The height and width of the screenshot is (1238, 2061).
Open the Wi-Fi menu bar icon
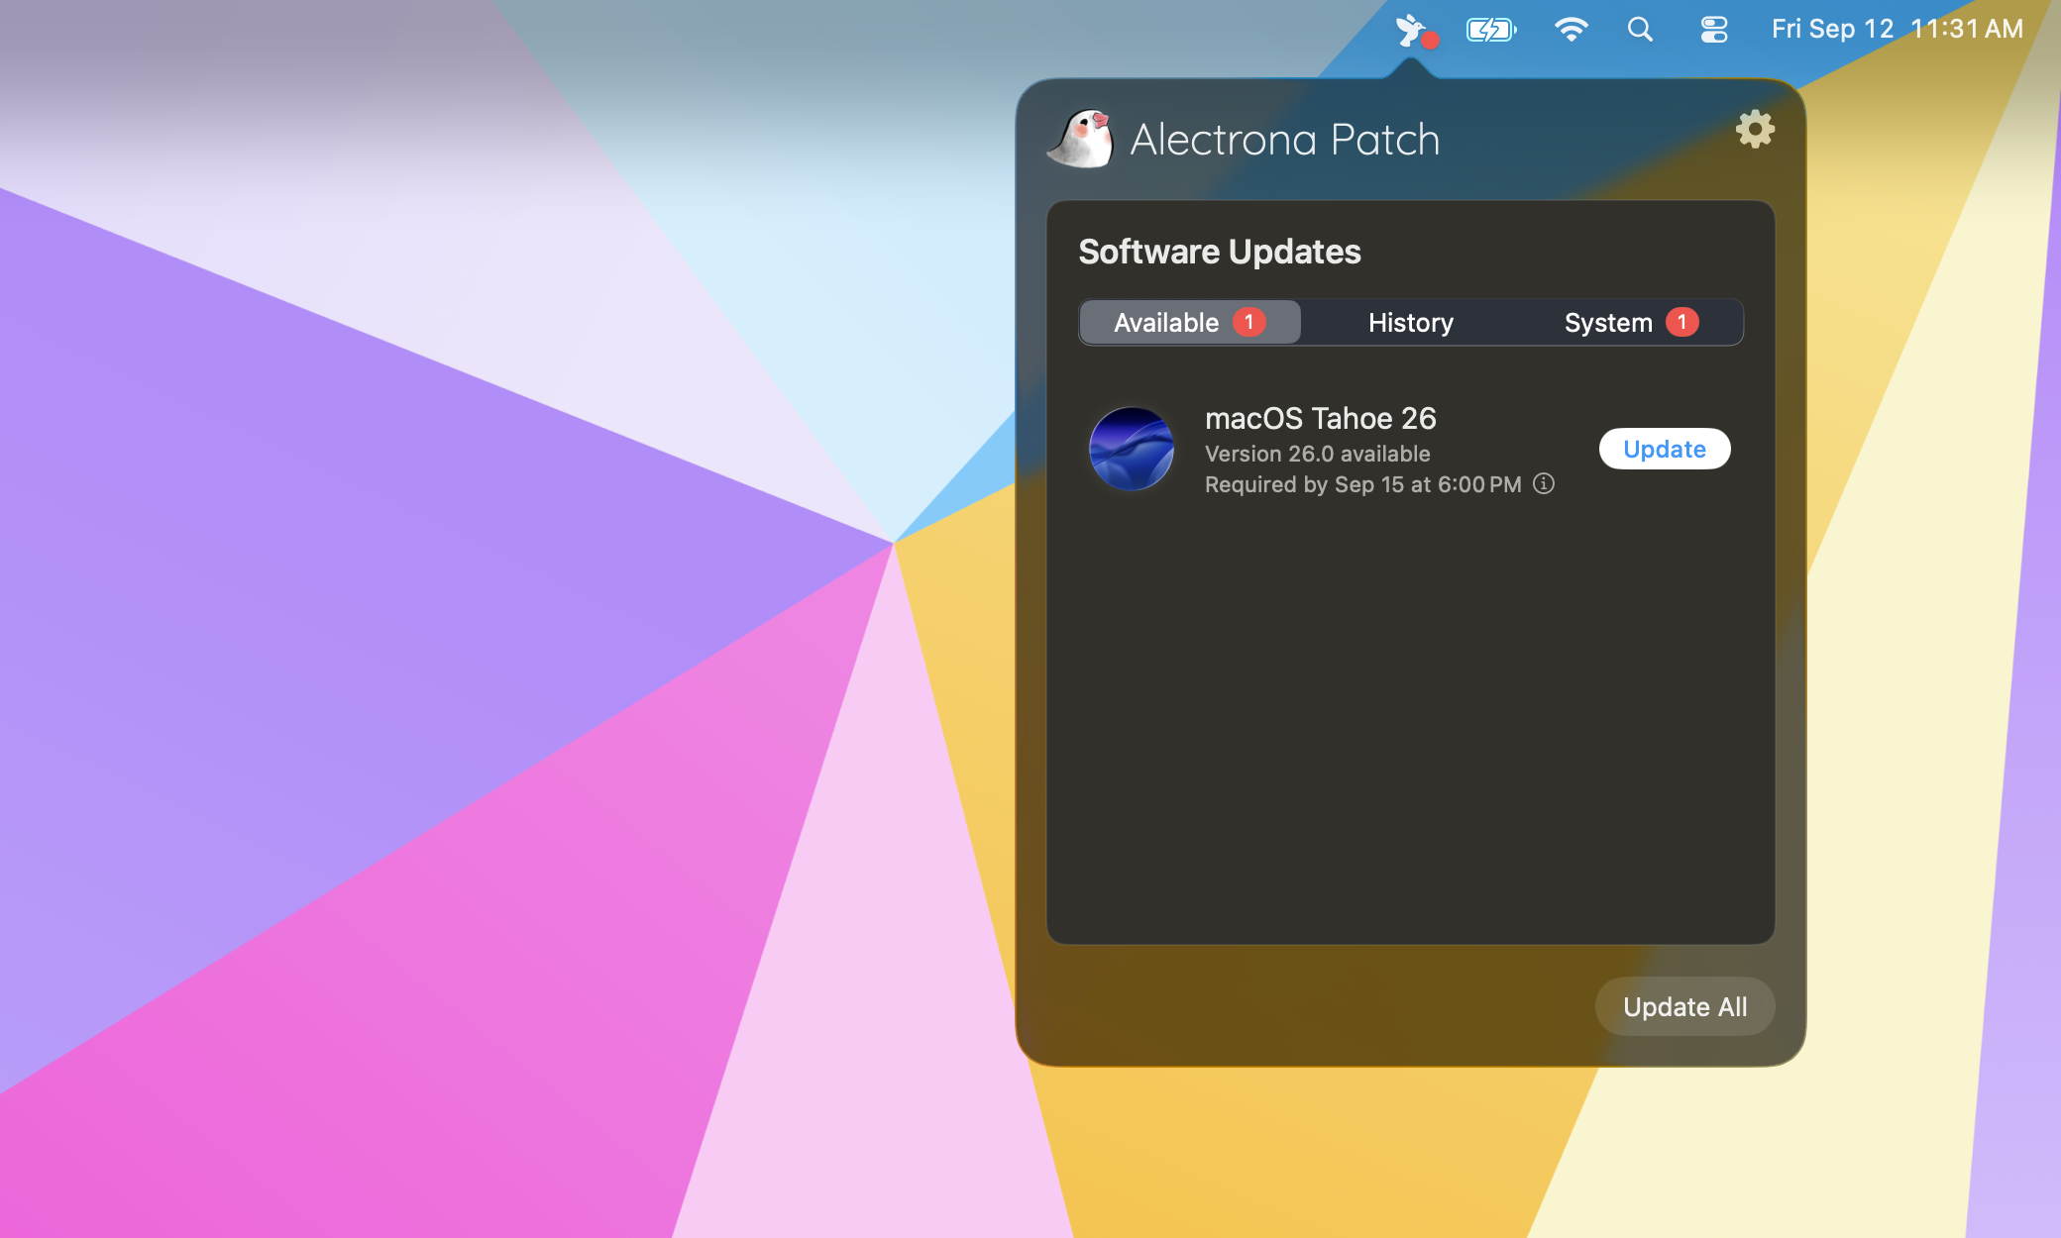click(1572, 30)
